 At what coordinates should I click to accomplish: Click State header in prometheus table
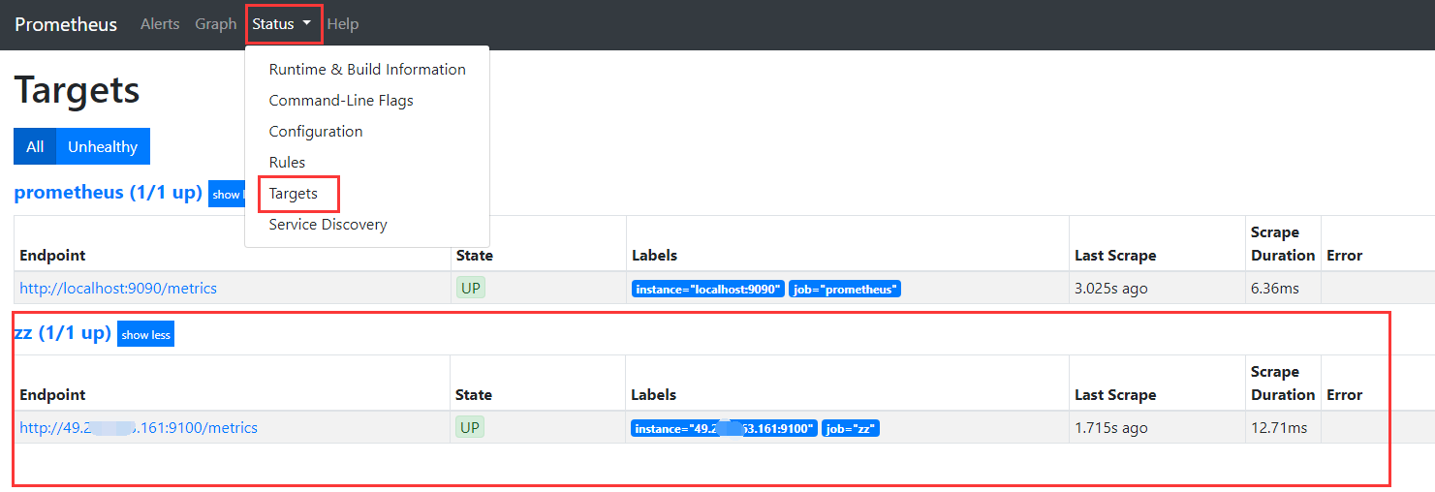pyautogui.click(x=474, y=256)
